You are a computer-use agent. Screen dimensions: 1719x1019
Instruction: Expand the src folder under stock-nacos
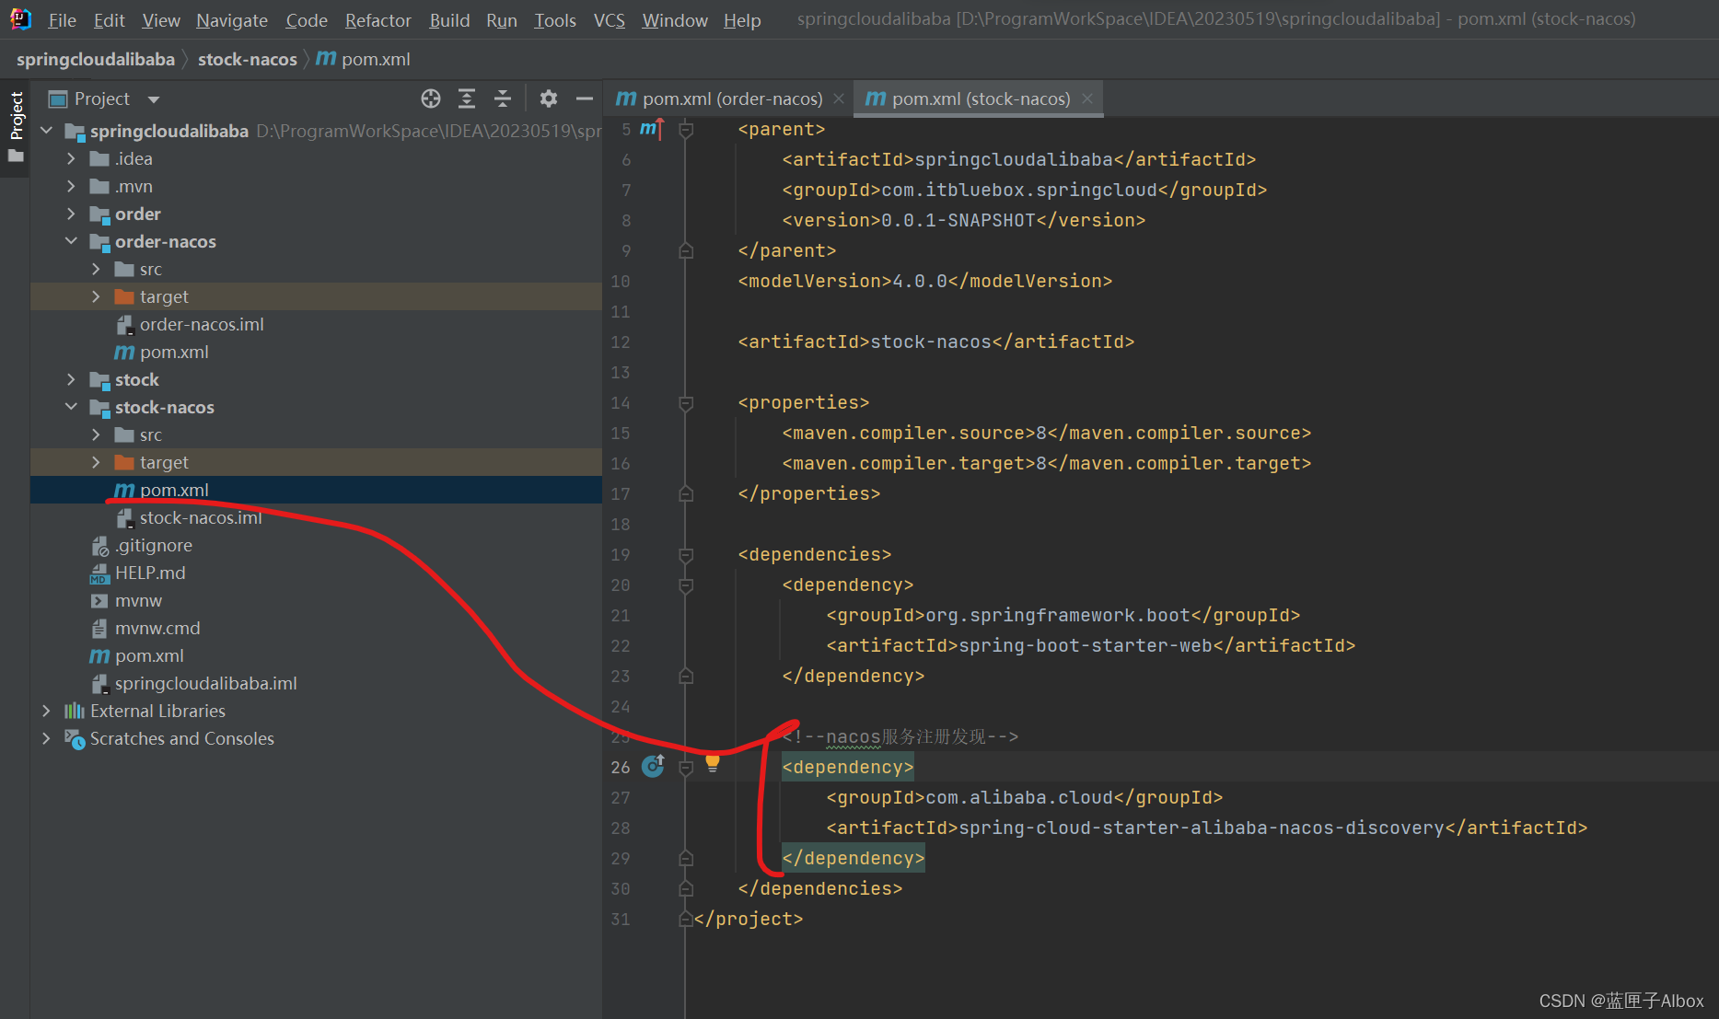[x=96, y=434]
